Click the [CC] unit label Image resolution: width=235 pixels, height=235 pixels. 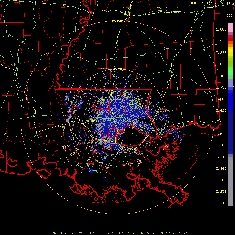223,18
